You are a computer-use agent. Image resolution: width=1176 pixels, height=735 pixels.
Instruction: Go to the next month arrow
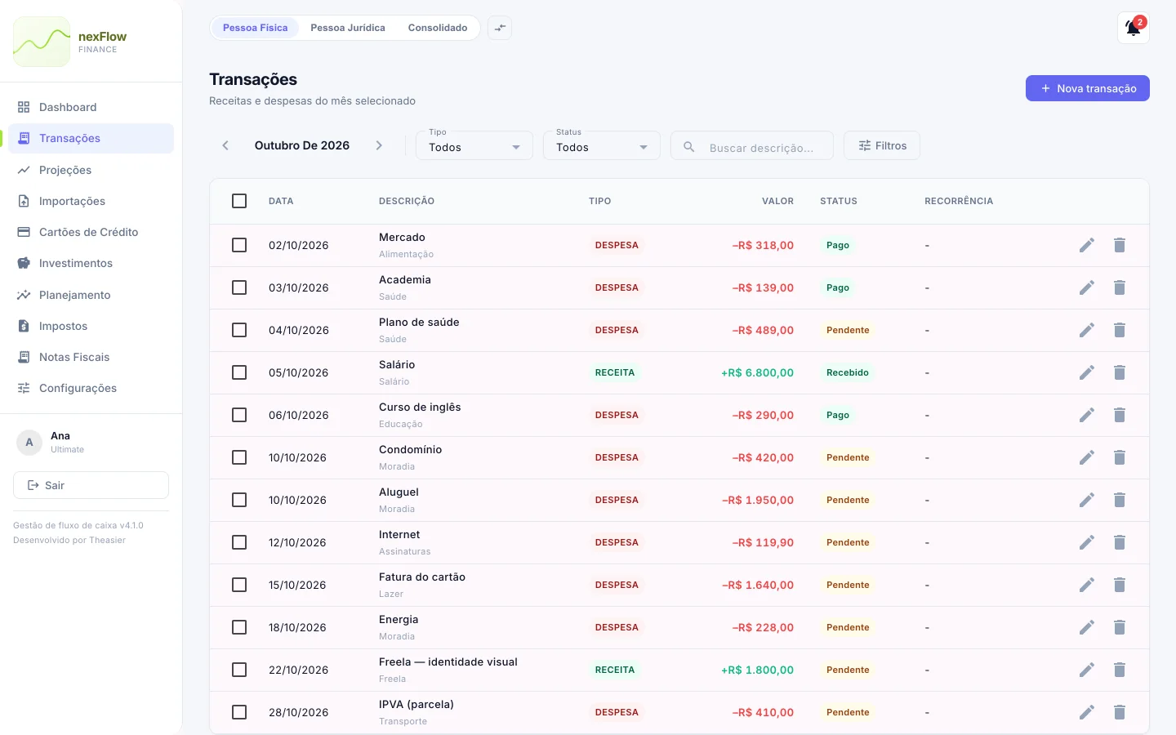pyautogui.click(x=379, y=145)
